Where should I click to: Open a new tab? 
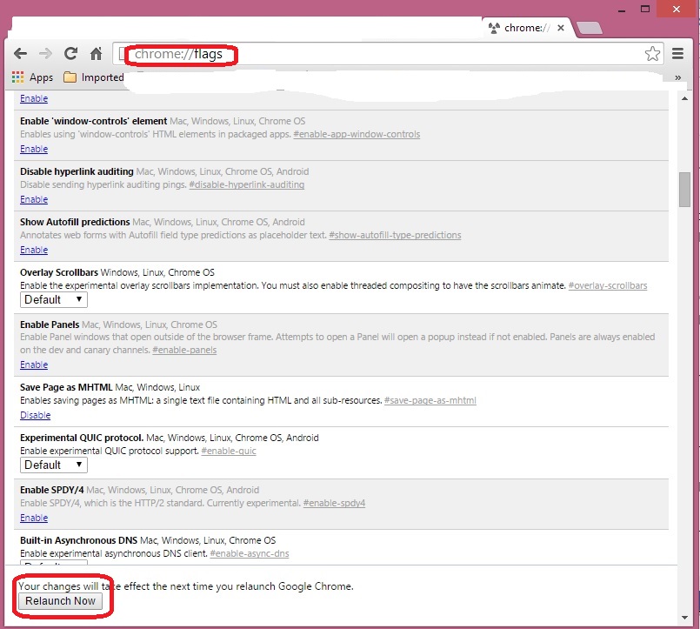tap(590, 28)
